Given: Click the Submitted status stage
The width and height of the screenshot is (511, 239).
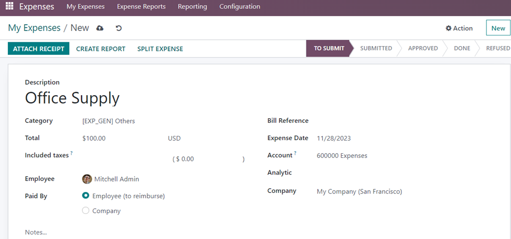Looking at the screenshot, I should [376, 48].
